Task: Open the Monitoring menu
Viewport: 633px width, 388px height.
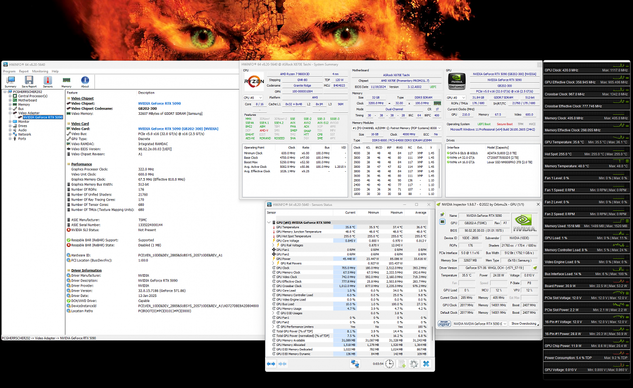Action: [x=40, y=71]
